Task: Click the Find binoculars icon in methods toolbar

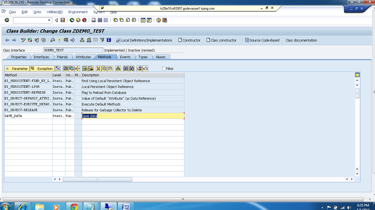Action: pos(126,68)
